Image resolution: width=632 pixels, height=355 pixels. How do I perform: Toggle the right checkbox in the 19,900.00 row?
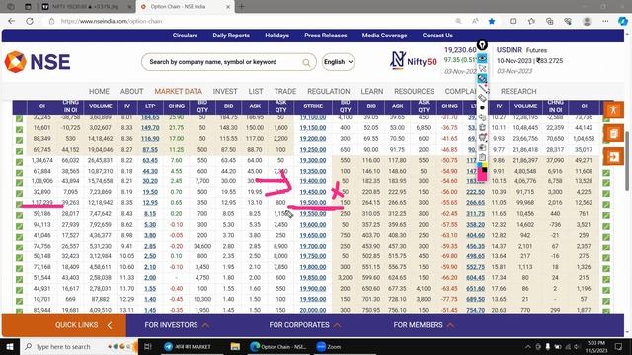[606, 290]
